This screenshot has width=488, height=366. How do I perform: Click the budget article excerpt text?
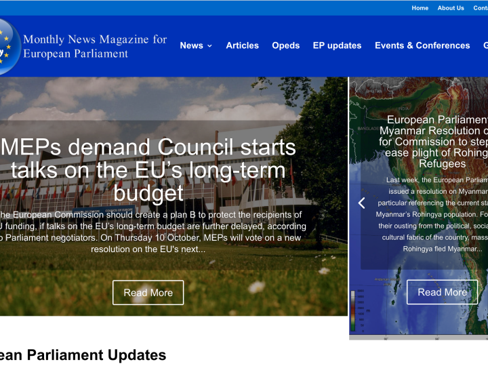(x=152, y=232)
